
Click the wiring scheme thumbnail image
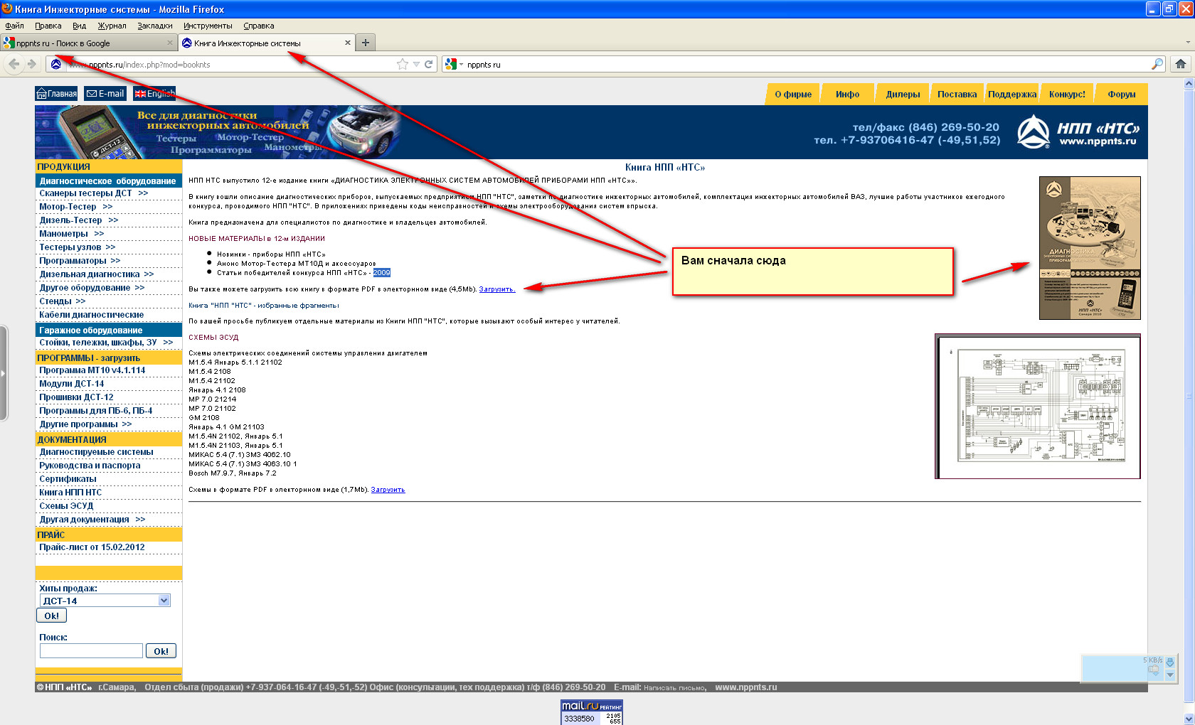pyautogui.click(x=1038, y=407)
